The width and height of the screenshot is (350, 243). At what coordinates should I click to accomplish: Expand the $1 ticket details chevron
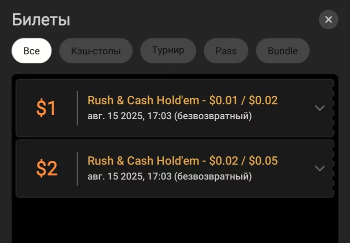(320, 108)
